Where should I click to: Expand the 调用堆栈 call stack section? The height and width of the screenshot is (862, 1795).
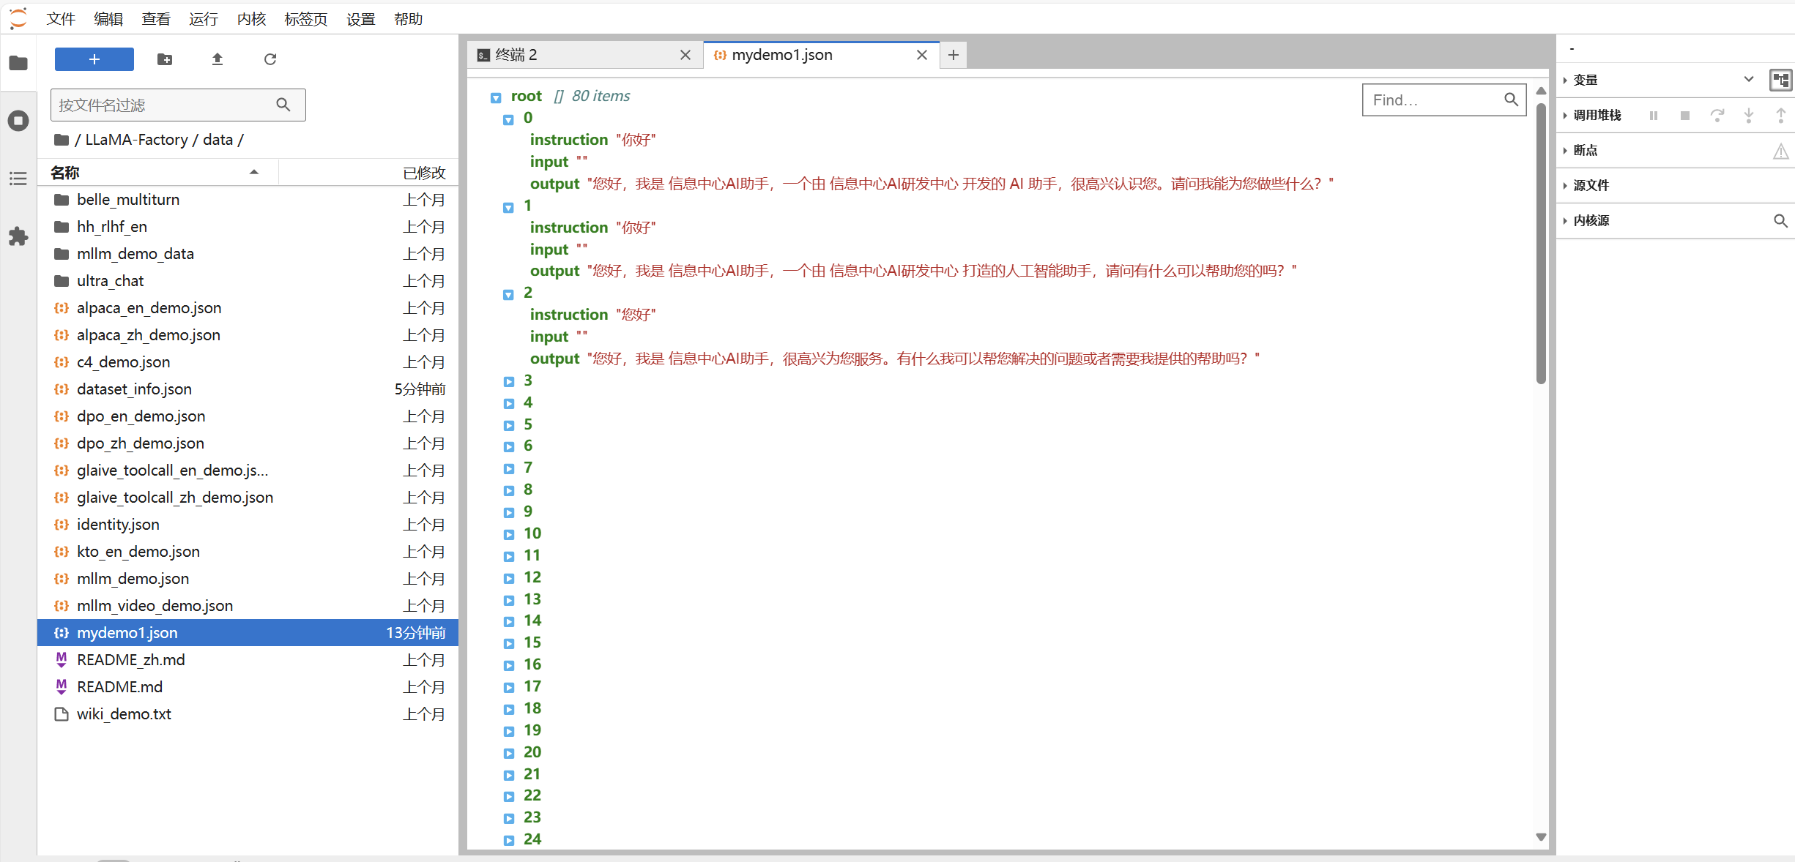(x=1597, y=115)
